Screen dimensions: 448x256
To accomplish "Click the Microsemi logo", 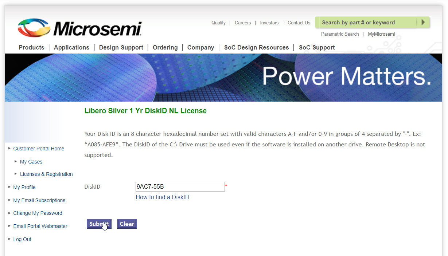I will point(79,28).
